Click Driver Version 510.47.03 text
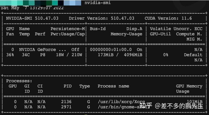Viewport: 209px width, 115px height. [101, 18]
